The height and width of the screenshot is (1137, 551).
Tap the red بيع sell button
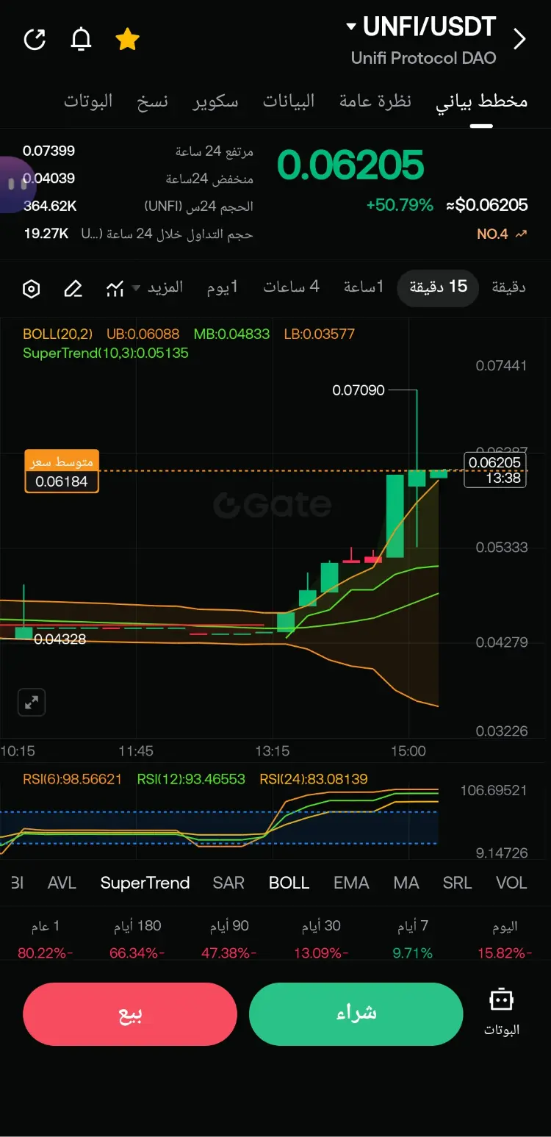pyautogui.click(x=130, y=1014)
